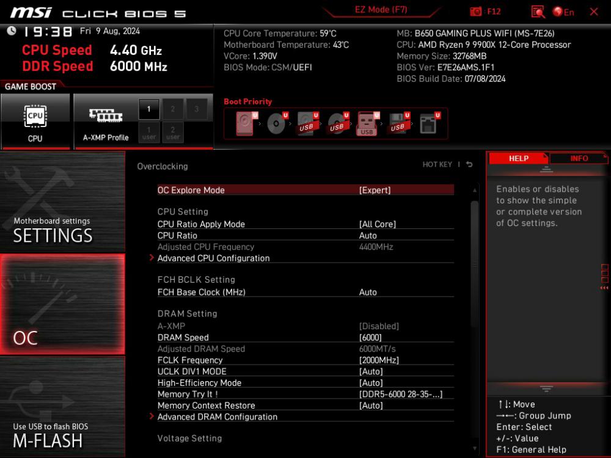Image resolution: width=611 pixels, height=458 pixels.
Task: Change High-Efficiency Mode setting
Action: [305, 383]
